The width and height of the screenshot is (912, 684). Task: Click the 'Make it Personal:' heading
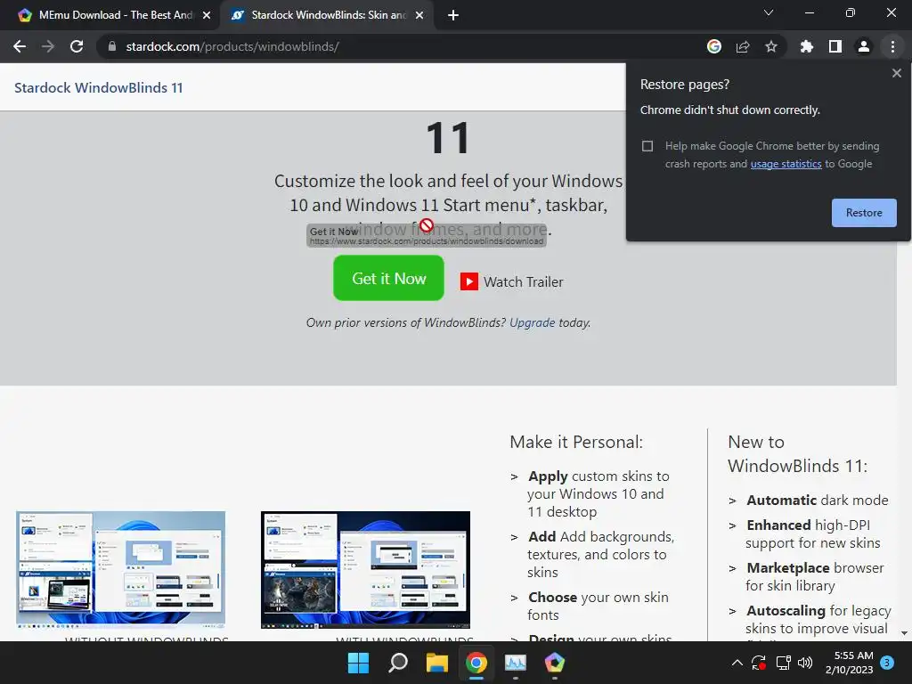click(x=576, y=442)
